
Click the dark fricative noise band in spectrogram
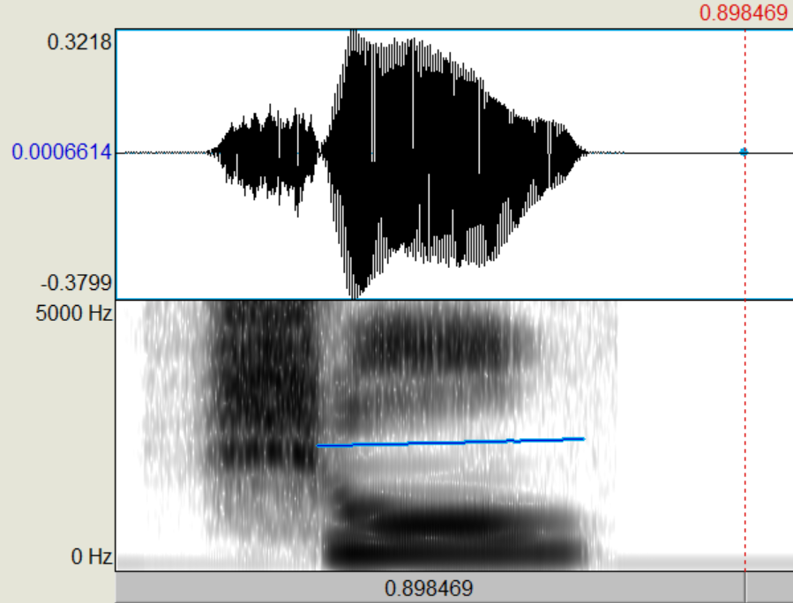(x=265, y=388)
